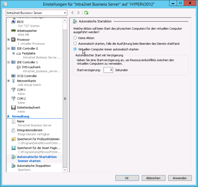
Task: Click the COM 2 port icon
Action: click(13, 99)
